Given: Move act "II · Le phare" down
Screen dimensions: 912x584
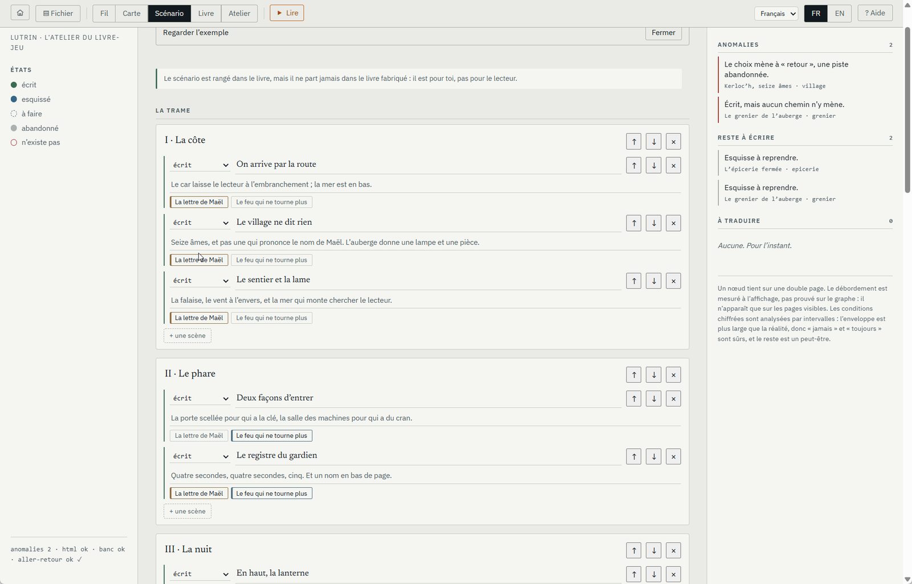Looking at the screenshot, I should tap(654, 375).
